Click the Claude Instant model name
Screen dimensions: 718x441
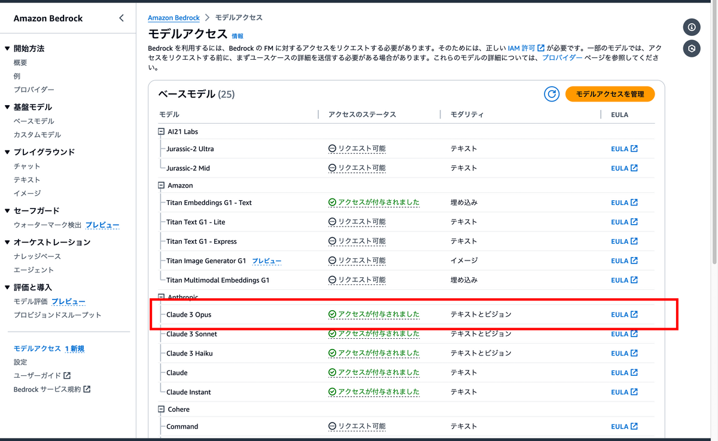point(188,392)
